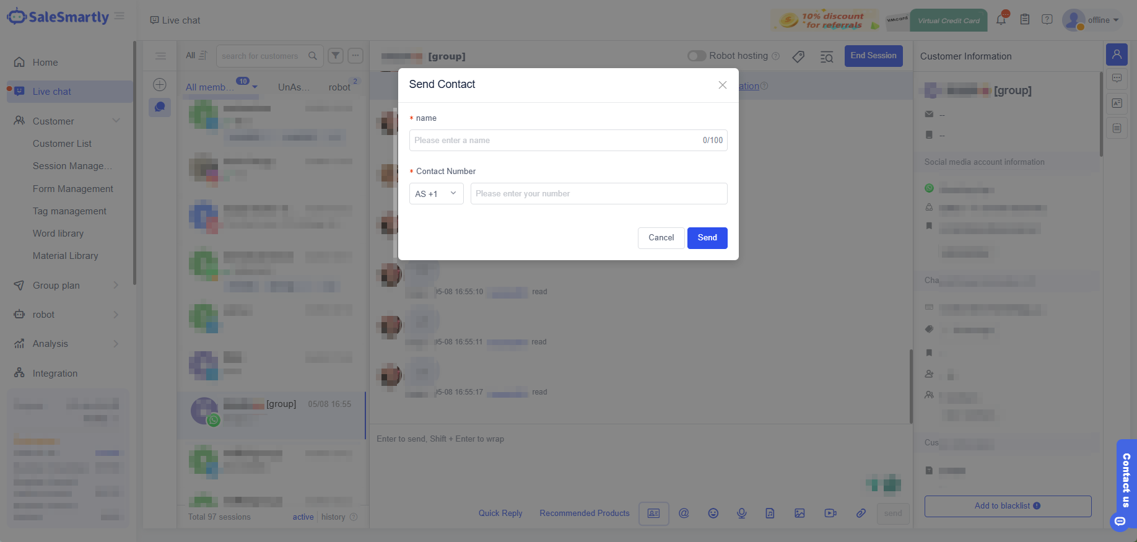Click the @ mention icon
This screenshot has height=542, width=1137.
684,514
